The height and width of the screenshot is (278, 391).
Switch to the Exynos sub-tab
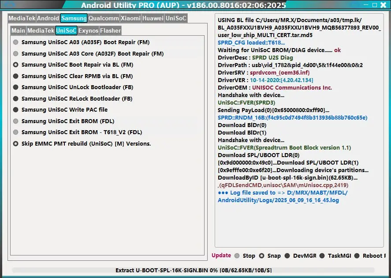[x=88, y=30]
